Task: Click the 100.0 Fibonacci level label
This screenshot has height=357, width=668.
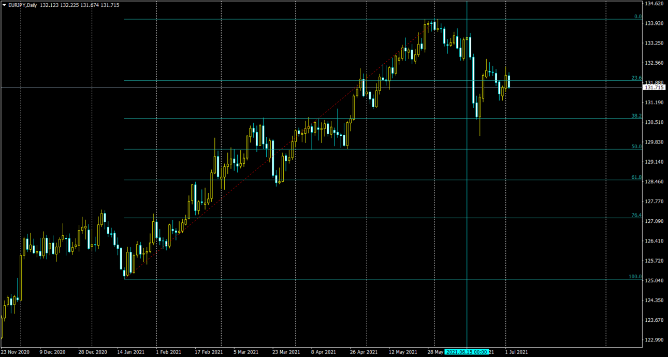Action: point(635,277)
